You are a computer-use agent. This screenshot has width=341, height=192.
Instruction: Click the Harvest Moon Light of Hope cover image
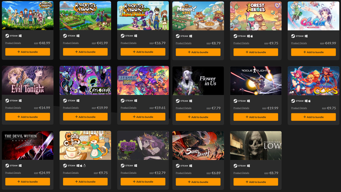[143, 15]
